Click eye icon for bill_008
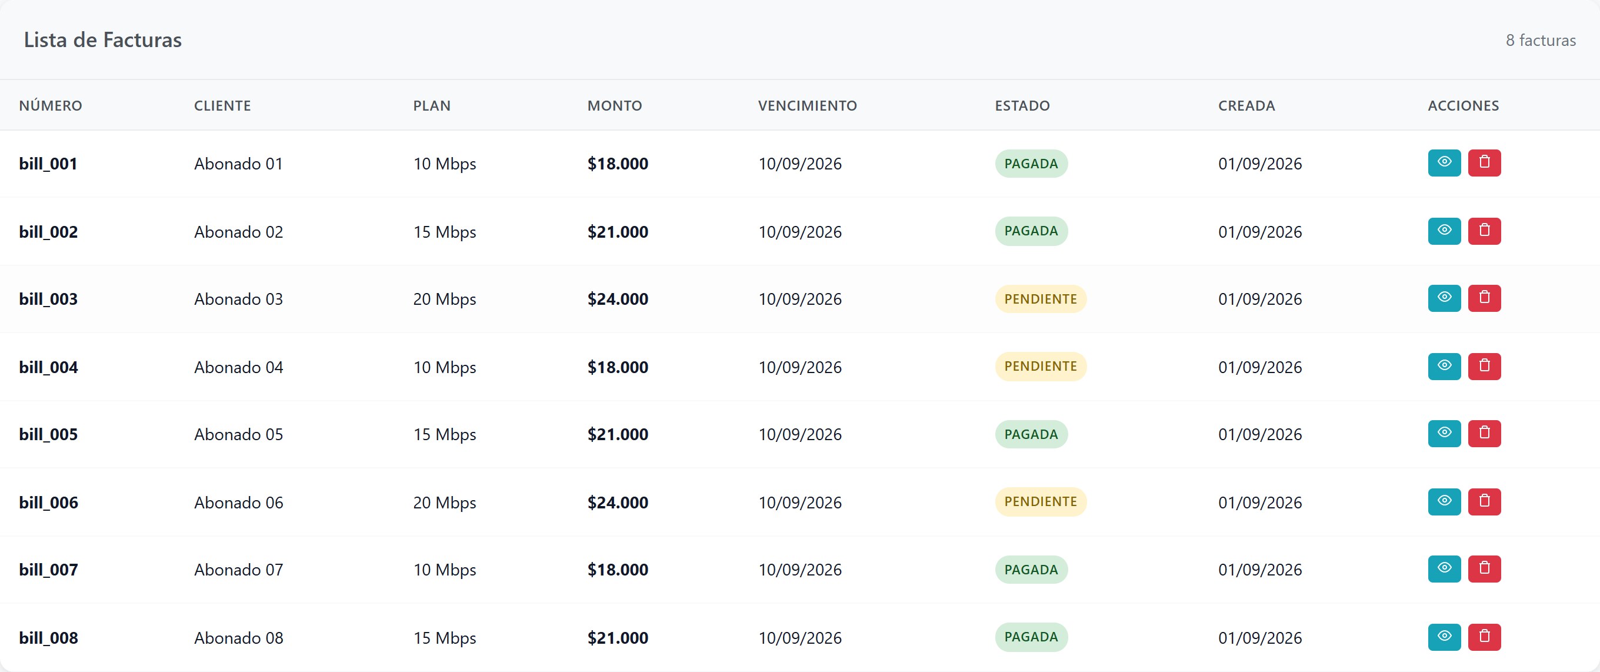Screen dimensions: 1600x672 click(x=1444, y=637)
